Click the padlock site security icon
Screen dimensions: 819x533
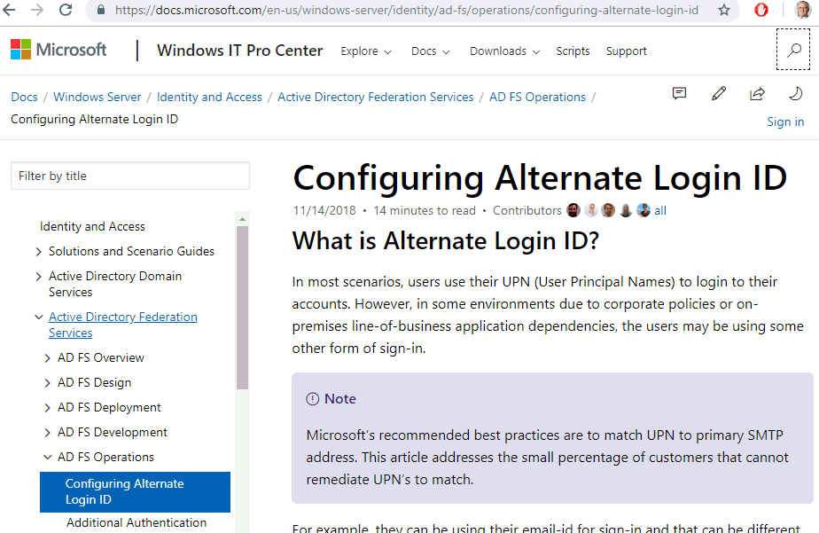(101, 10)
